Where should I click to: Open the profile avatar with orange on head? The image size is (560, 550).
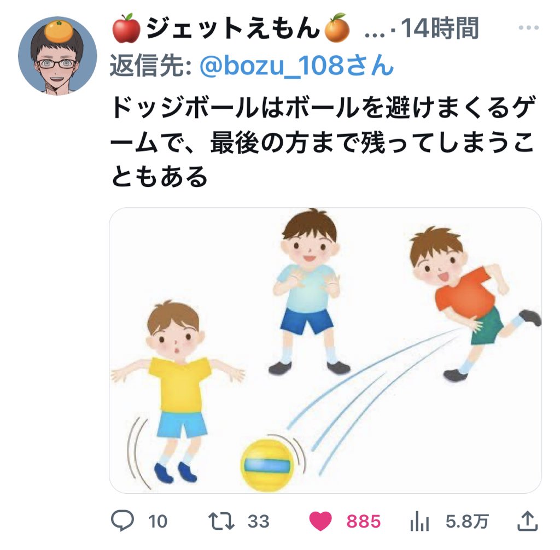pos(57,56)
